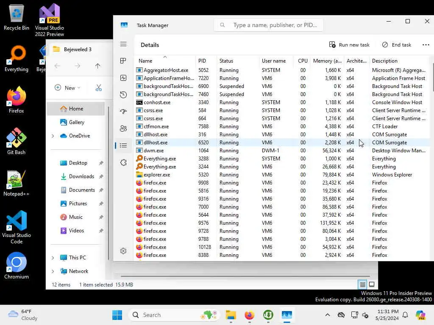
Task: Select the ctfmon.exe process row
Action: 282,126
